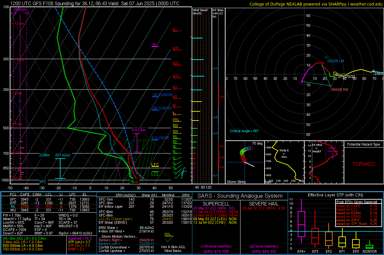The width and height of the screenshot is (384, 255).
Task: Click the Bunkers right-mover marker on hodograph
Action: (330, 86)
